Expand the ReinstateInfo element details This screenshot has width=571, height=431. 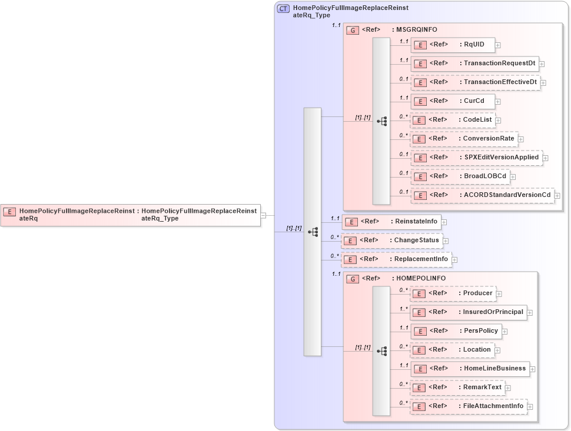point(443,222)
